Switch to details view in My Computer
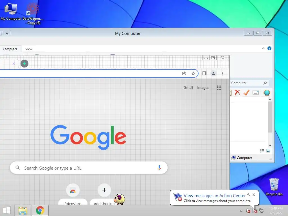 (x=262, y=151)
